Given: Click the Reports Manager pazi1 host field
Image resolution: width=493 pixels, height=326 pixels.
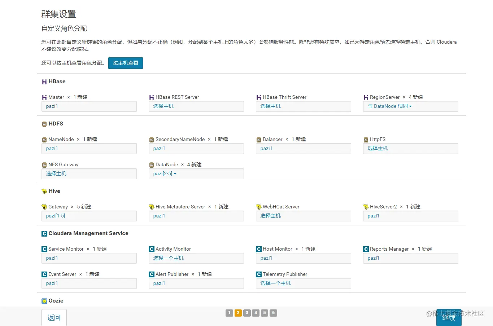Looking at the screenshot, I should [x=411, y=258].
